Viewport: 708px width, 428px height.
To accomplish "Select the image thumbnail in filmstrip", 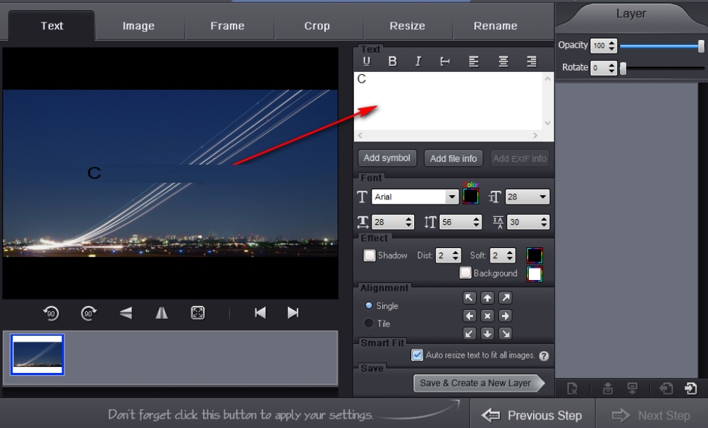I will (x=37, y=355).
